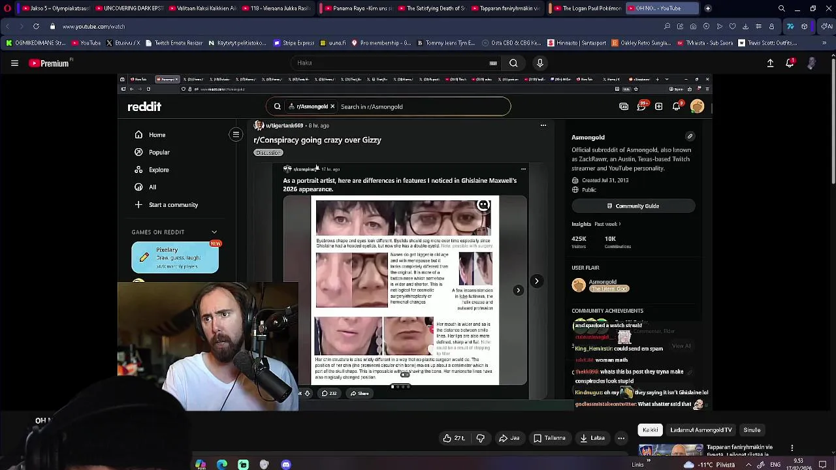
Task: Open comments showing 232 count
Action: click(x=329, y=394)
